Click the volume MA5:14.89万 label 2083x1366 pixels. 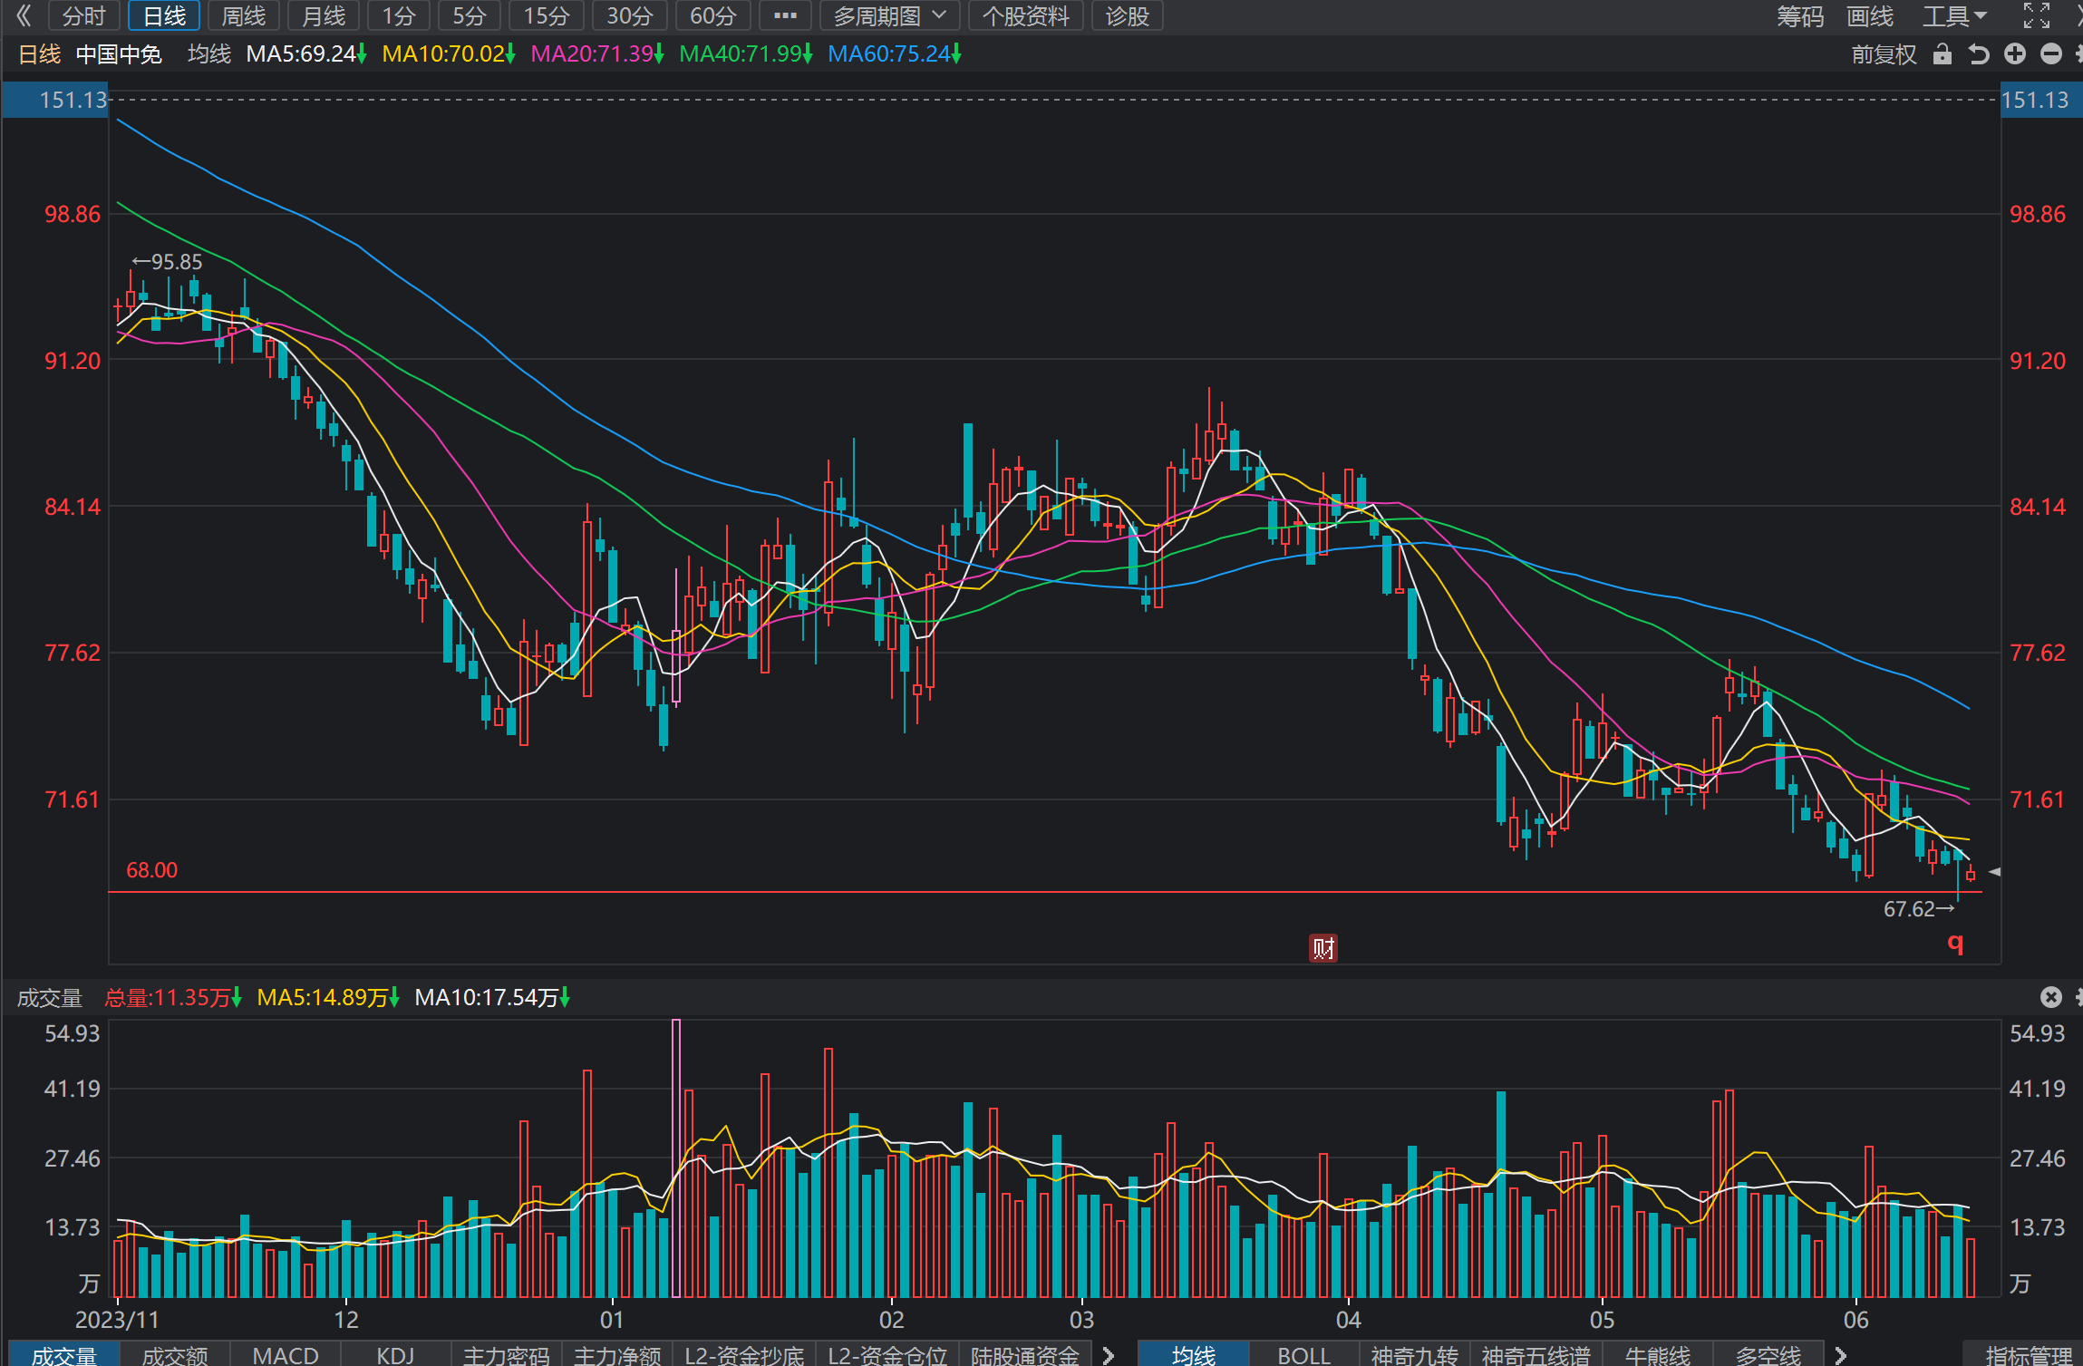pyautogui.click(x=328, y=998)
